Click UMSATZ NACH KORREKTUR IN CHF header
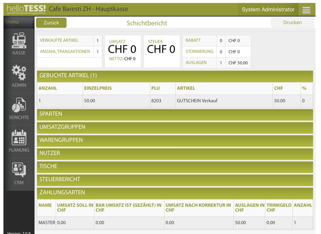The image size is (321, 234). coord(198,208)
